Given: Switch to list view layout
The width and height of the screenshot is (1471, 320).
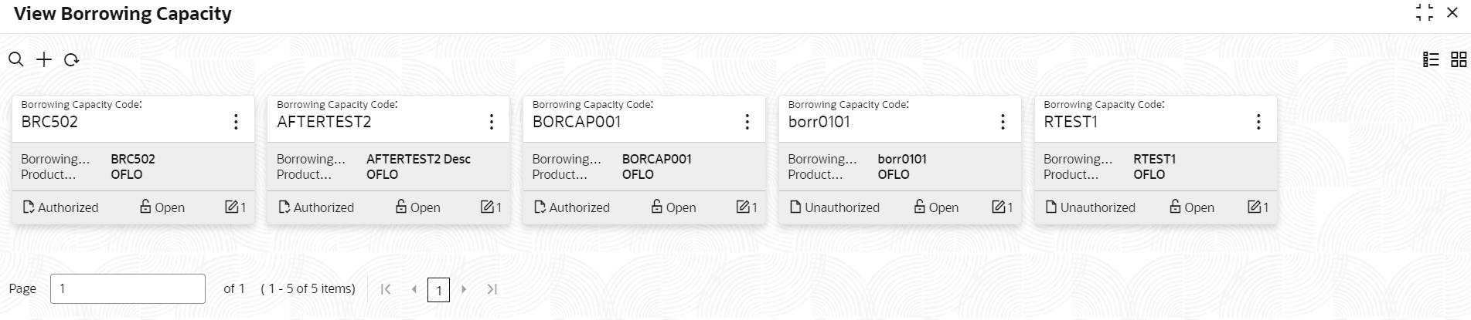Looking at the screenshot, I should (1431, 59).
